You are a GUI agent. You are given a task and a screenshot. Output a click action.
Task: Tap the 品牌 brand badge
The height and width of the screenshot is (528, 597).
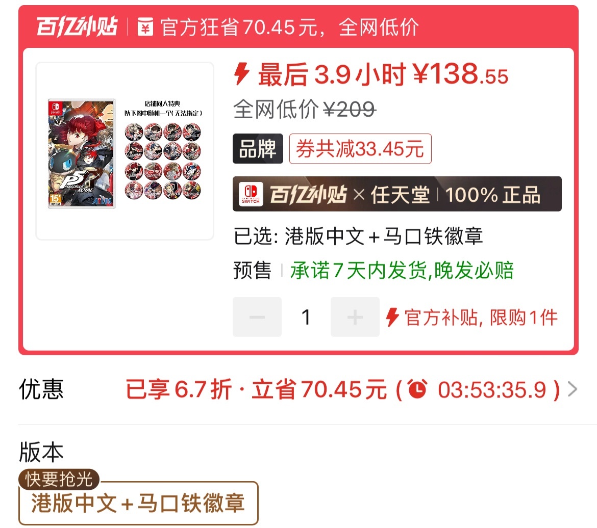click(x=258, y=149)
